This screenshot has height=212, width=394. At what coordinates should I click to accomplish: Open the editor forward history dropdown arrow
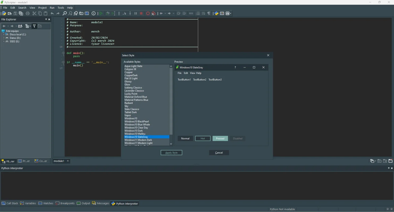(x=174, y=14)
